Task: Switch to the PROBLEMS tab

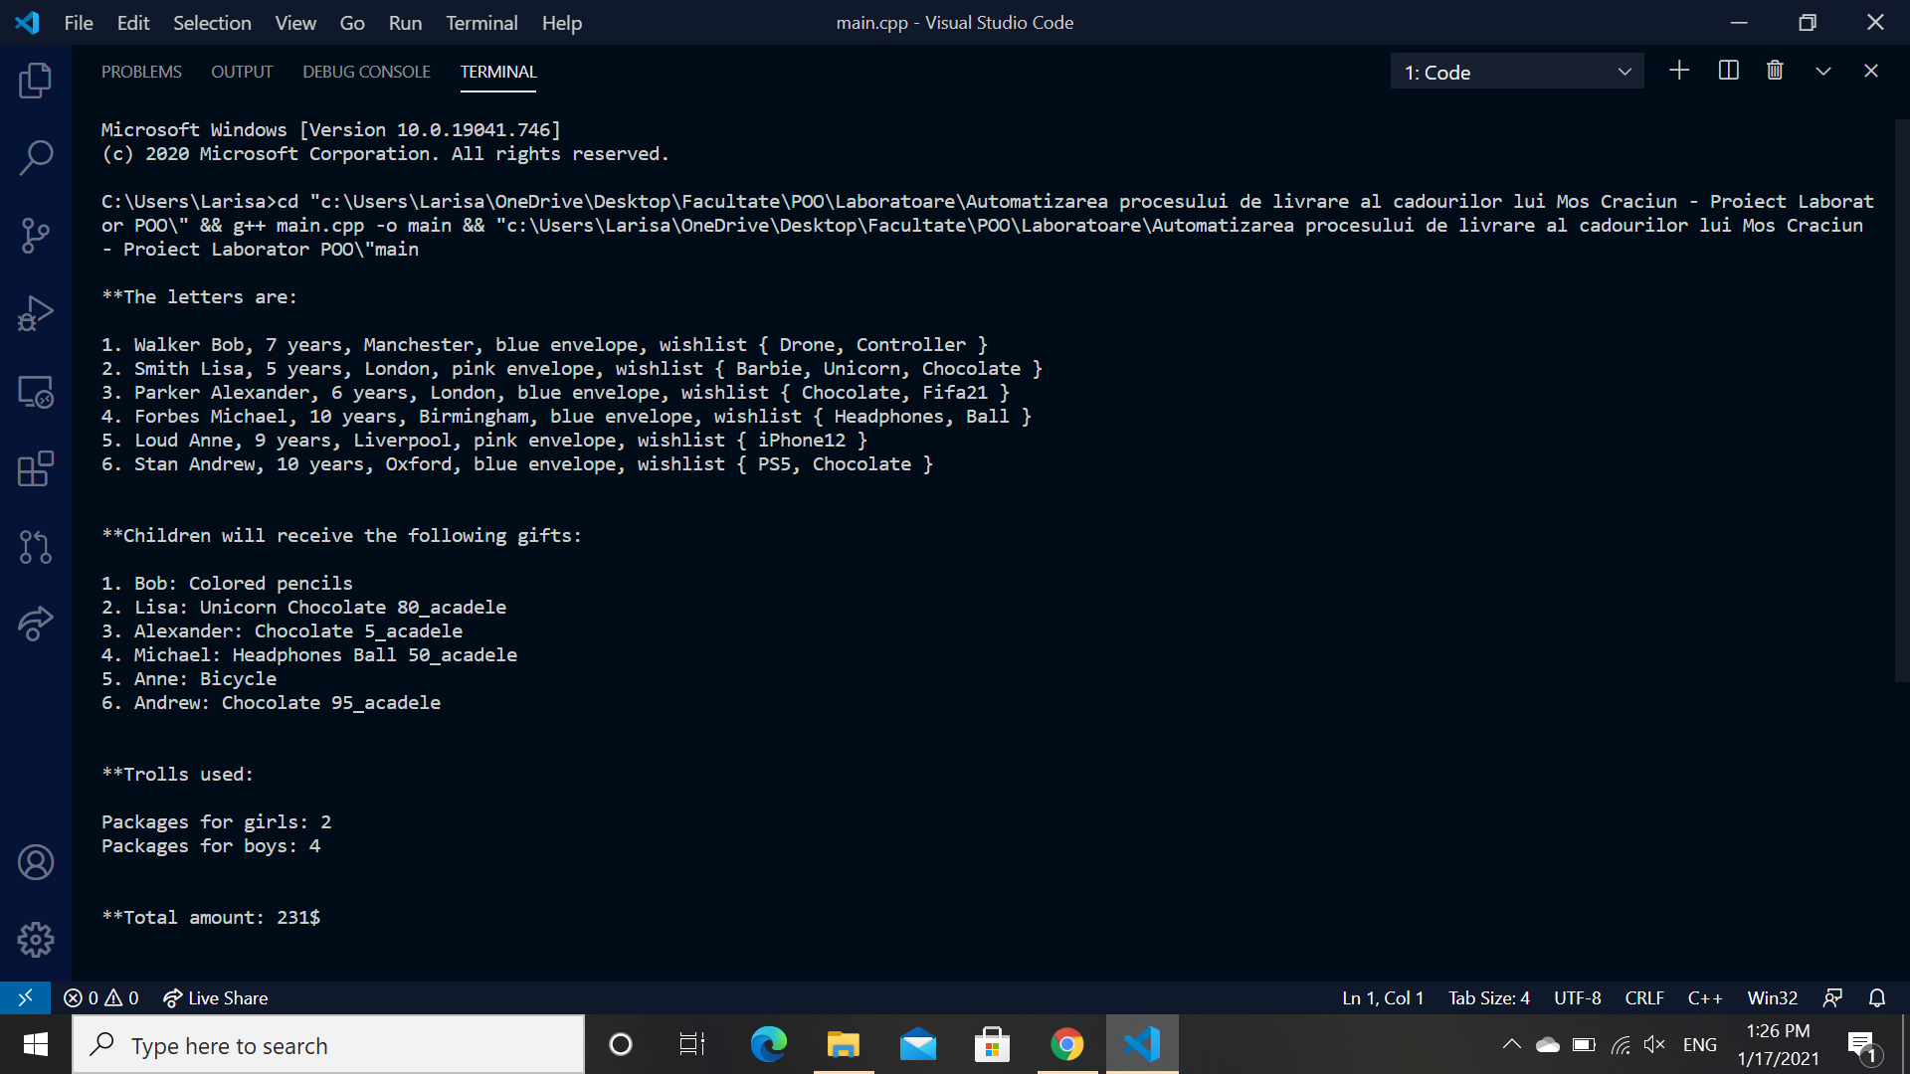Action: click(141, 71)
